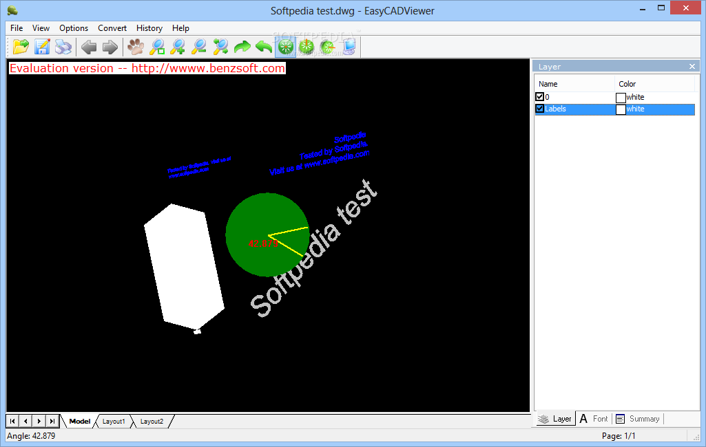Close the Layer panel
This screenshot has height=447, width=706.
pyautogui.click(x=692, y=67)
